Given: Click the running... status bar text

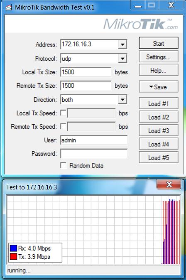Looking at the screenshot, I should [19, 270].
